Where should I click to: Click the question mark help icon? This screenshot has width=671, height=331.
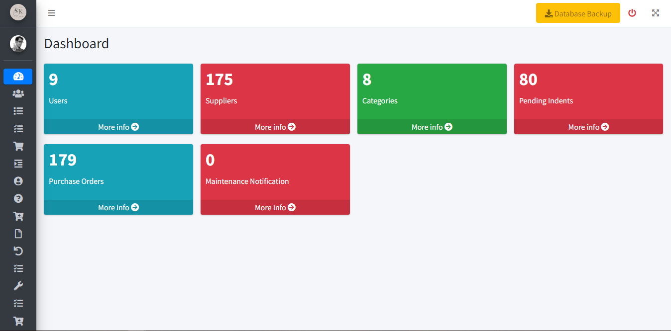[18, 198]
